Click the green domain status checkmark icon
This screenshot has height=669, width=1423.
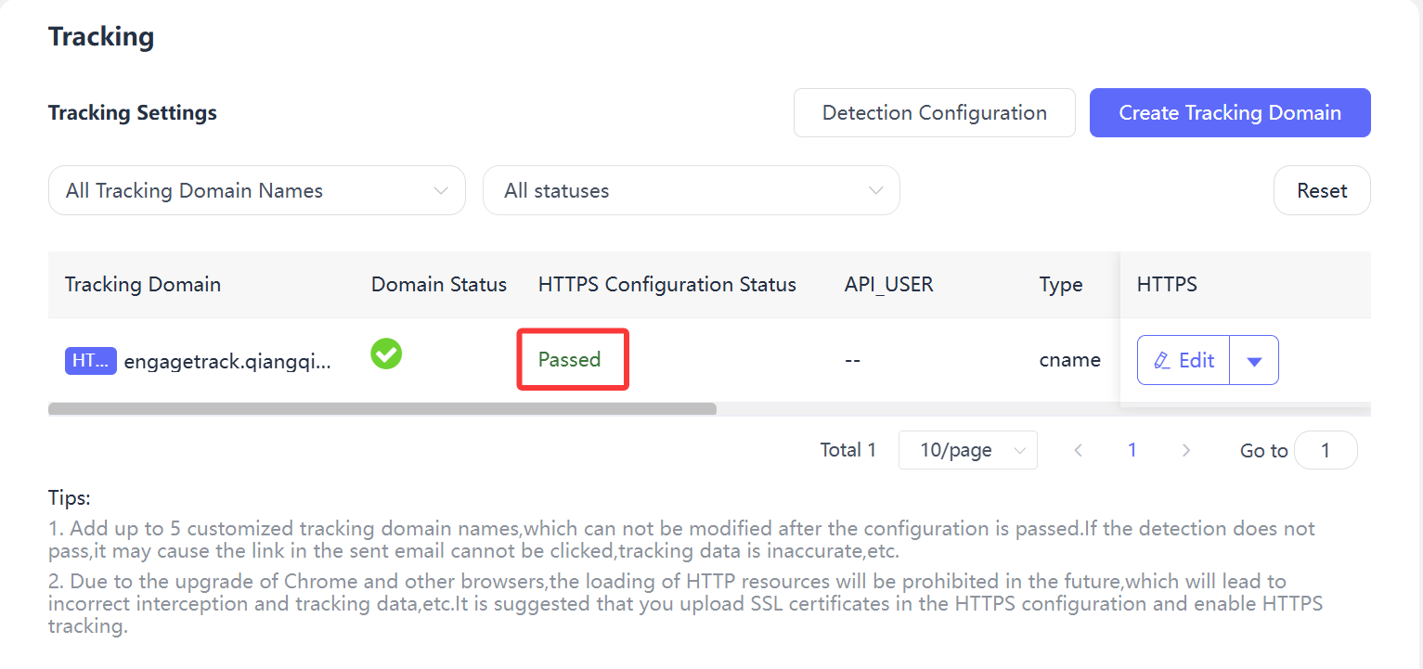[x=386, y=354]
